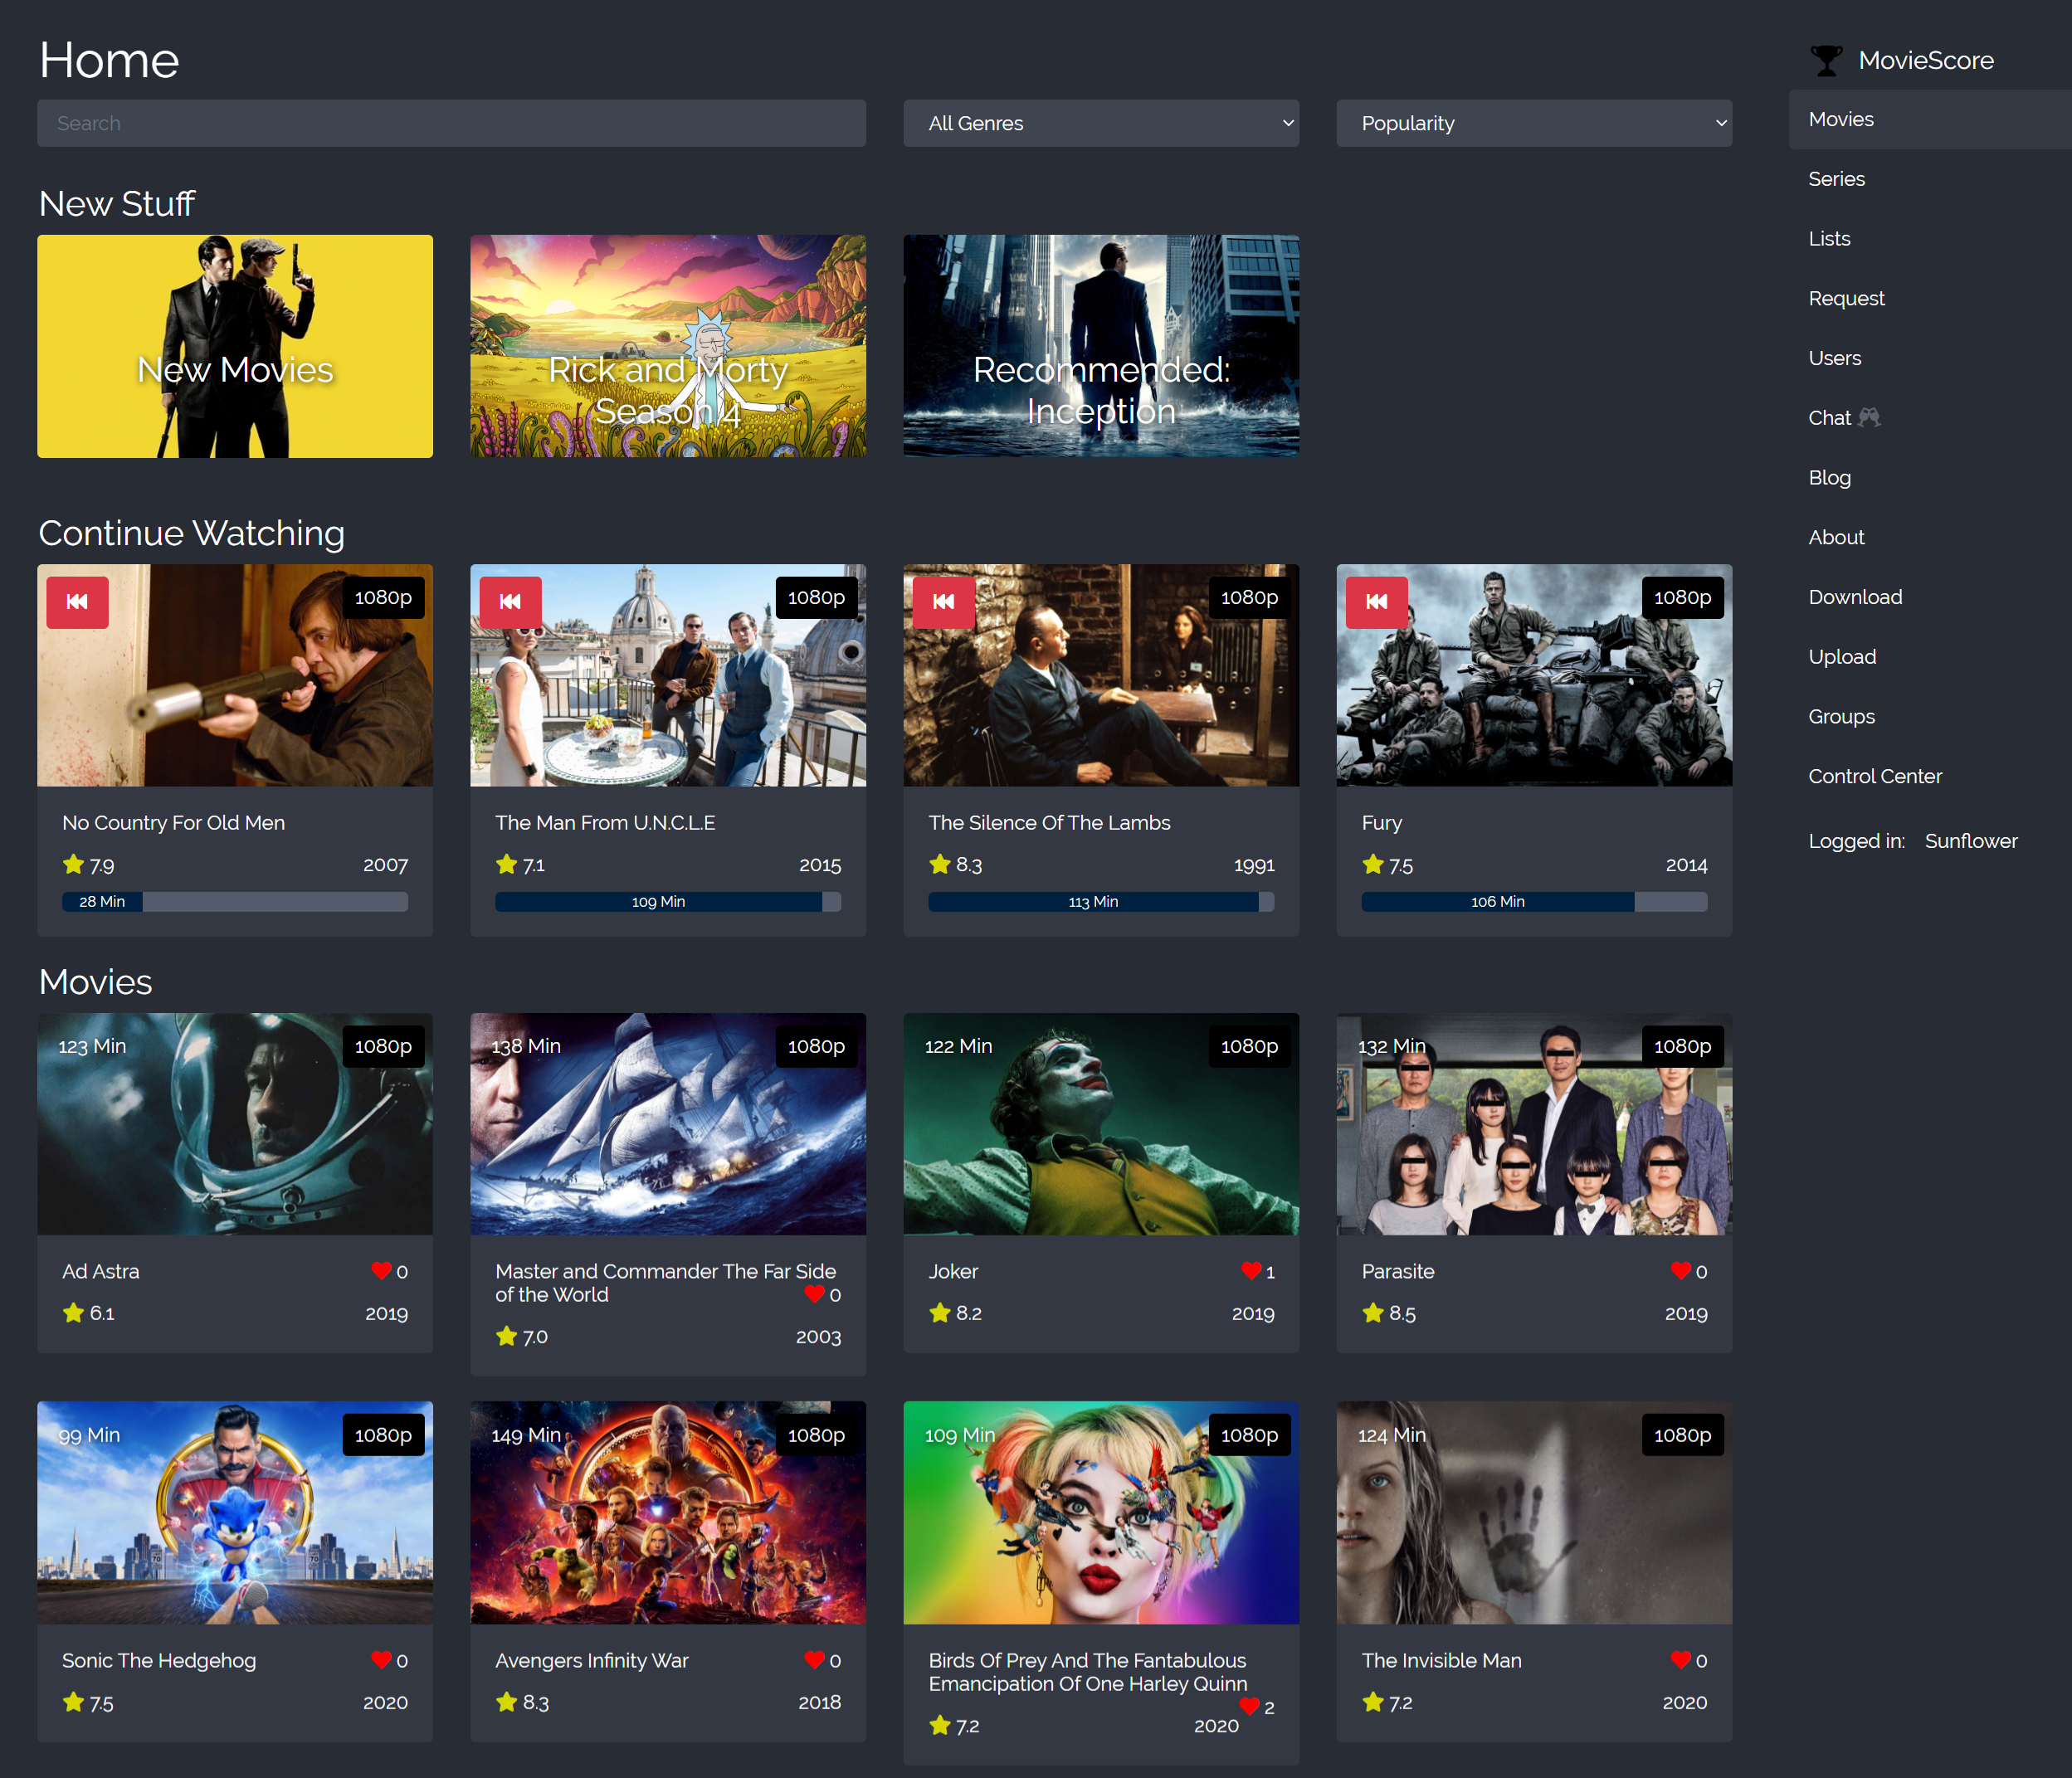Open the Recommended: Inception banner
Viewport: 2072px width, 1778px height.
(x=1101, y=346)
